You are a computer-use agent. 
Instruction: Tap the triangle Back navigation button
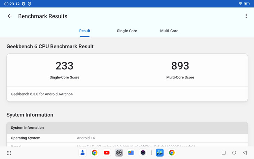point(245,153)
